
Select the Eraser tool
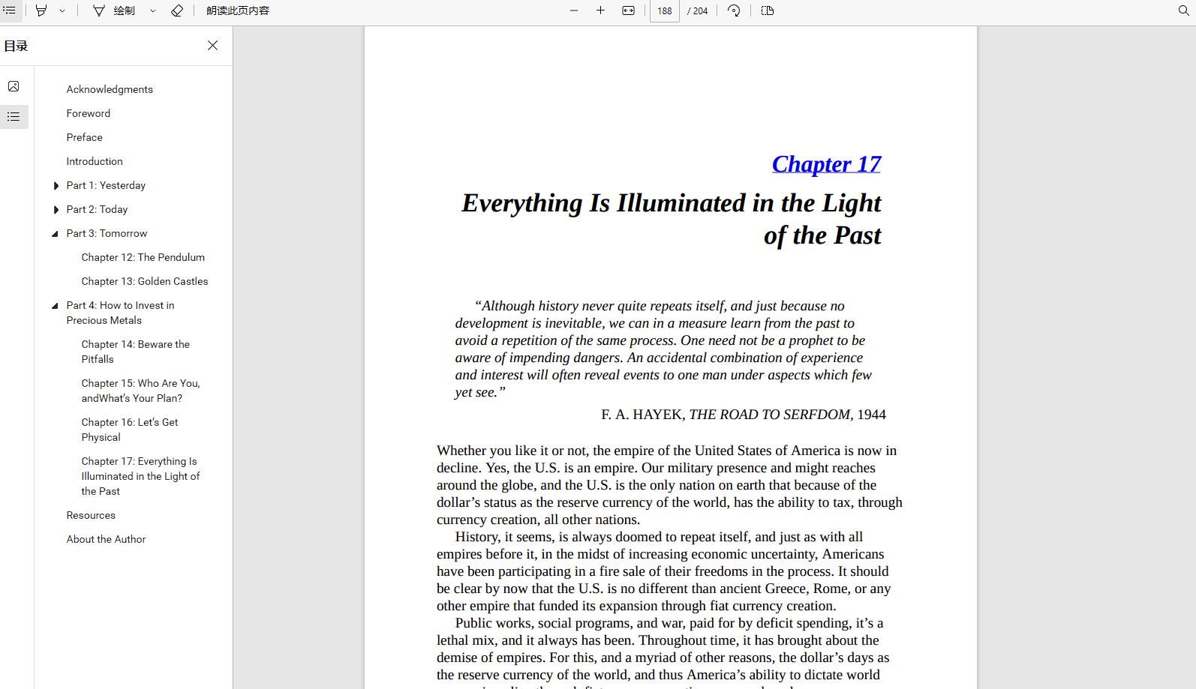(177, 10)
